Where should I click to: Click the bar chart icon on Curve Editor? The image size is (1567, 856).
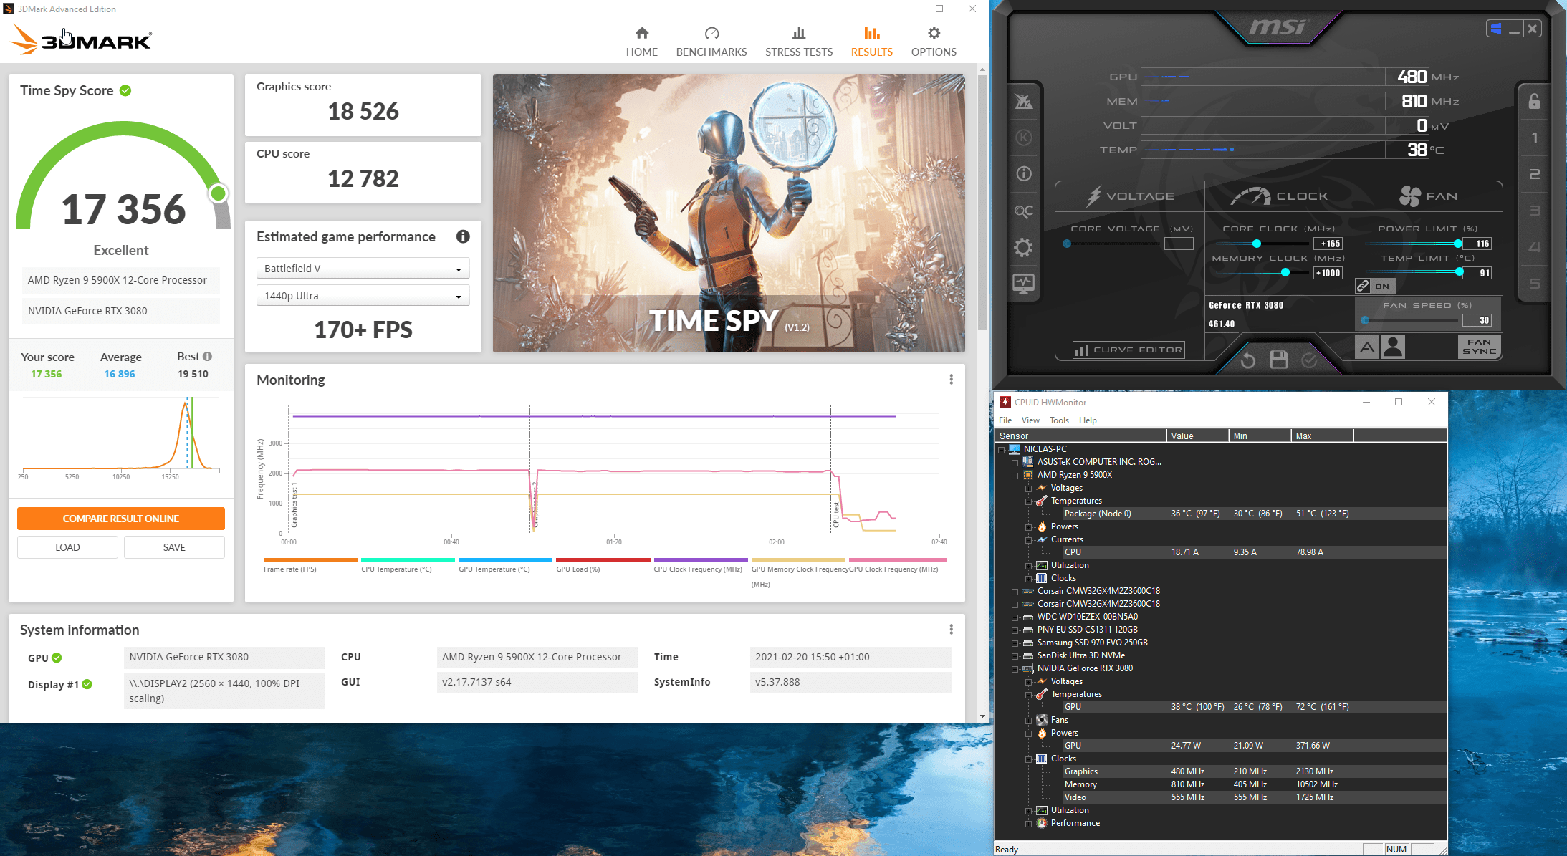(x=1081, y=350)
